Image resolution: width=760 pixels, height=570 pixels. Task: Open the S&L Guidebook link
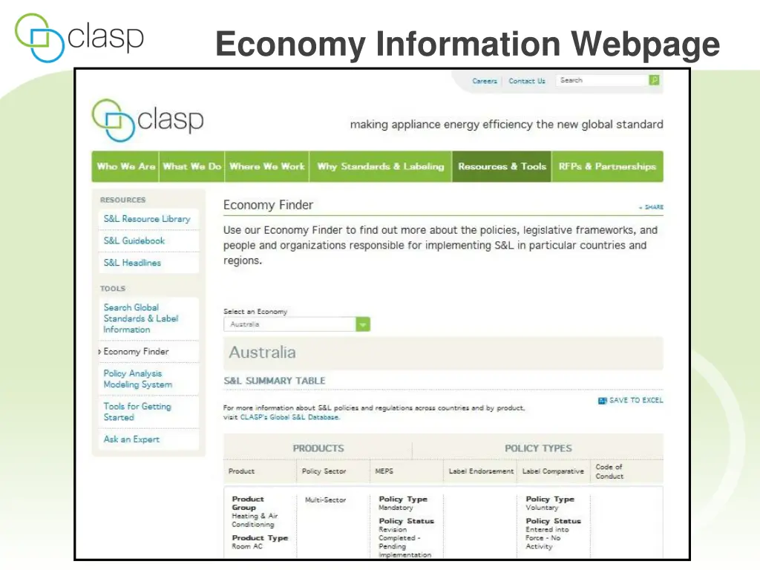[134, 240]
